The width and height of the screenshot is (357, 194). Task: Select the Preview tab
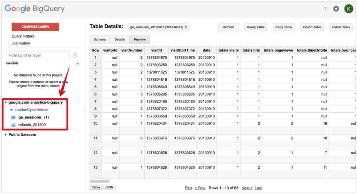pos(139,40)
